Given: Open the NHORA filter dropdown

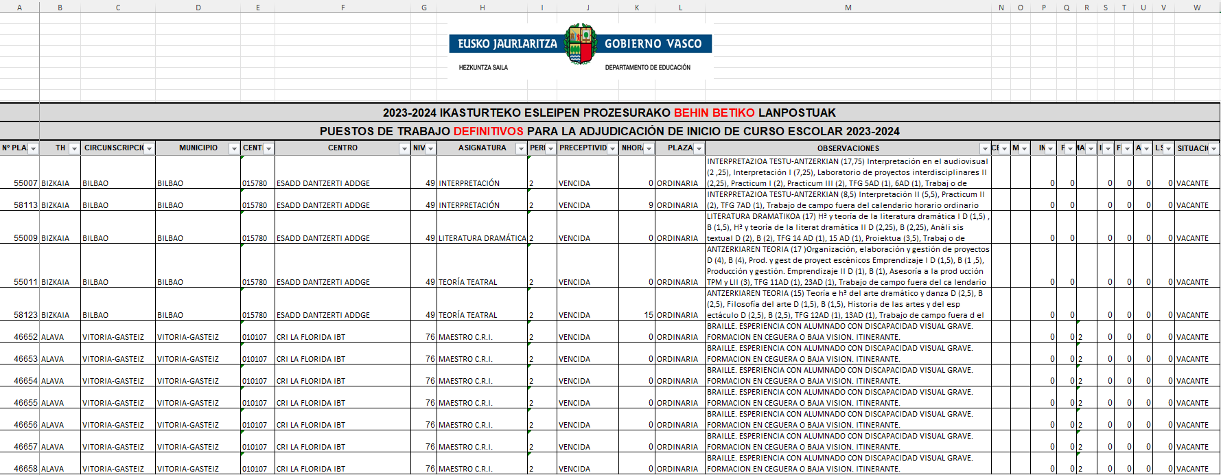Looking at the screenshot, I should point(649,148).
